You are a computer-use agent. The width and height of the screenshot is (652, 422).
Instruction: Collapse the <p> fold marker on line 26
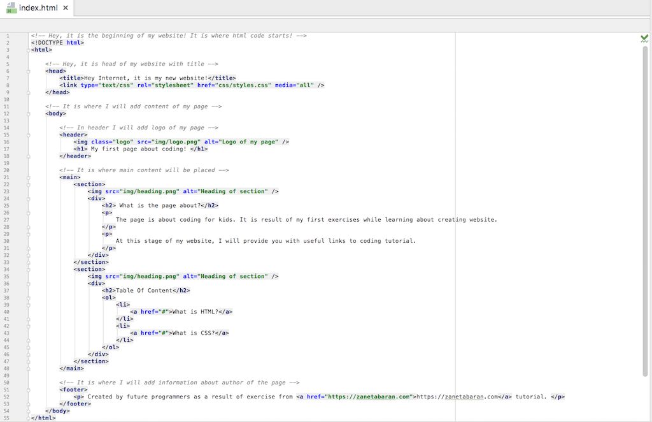point(28,213)
